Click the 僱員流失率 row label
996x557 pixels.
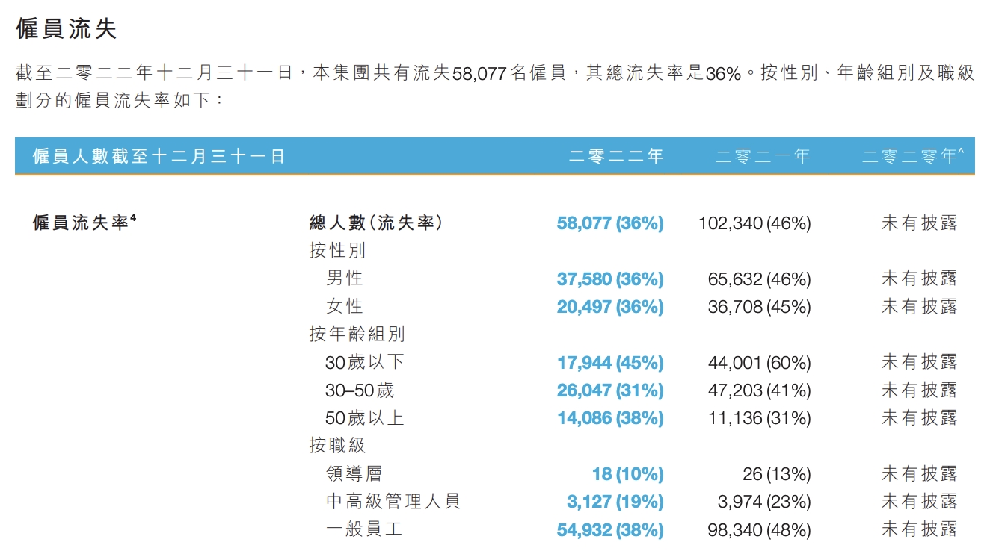[81, 223]
